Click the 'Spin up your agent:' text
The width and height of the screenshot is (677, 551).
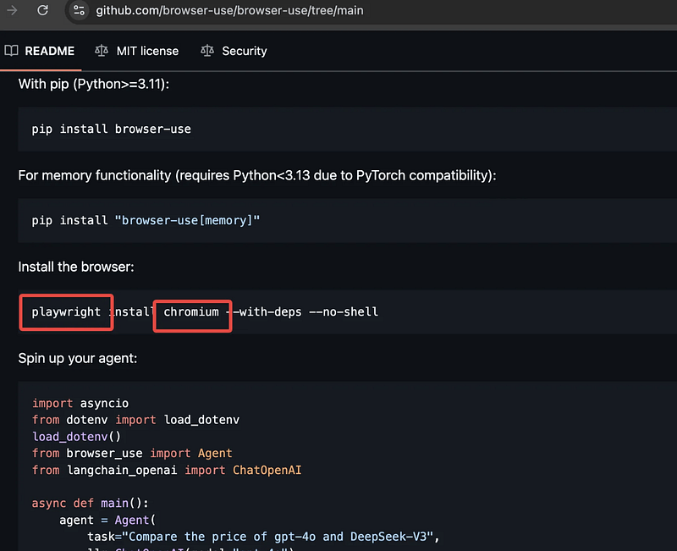[78, 358]
